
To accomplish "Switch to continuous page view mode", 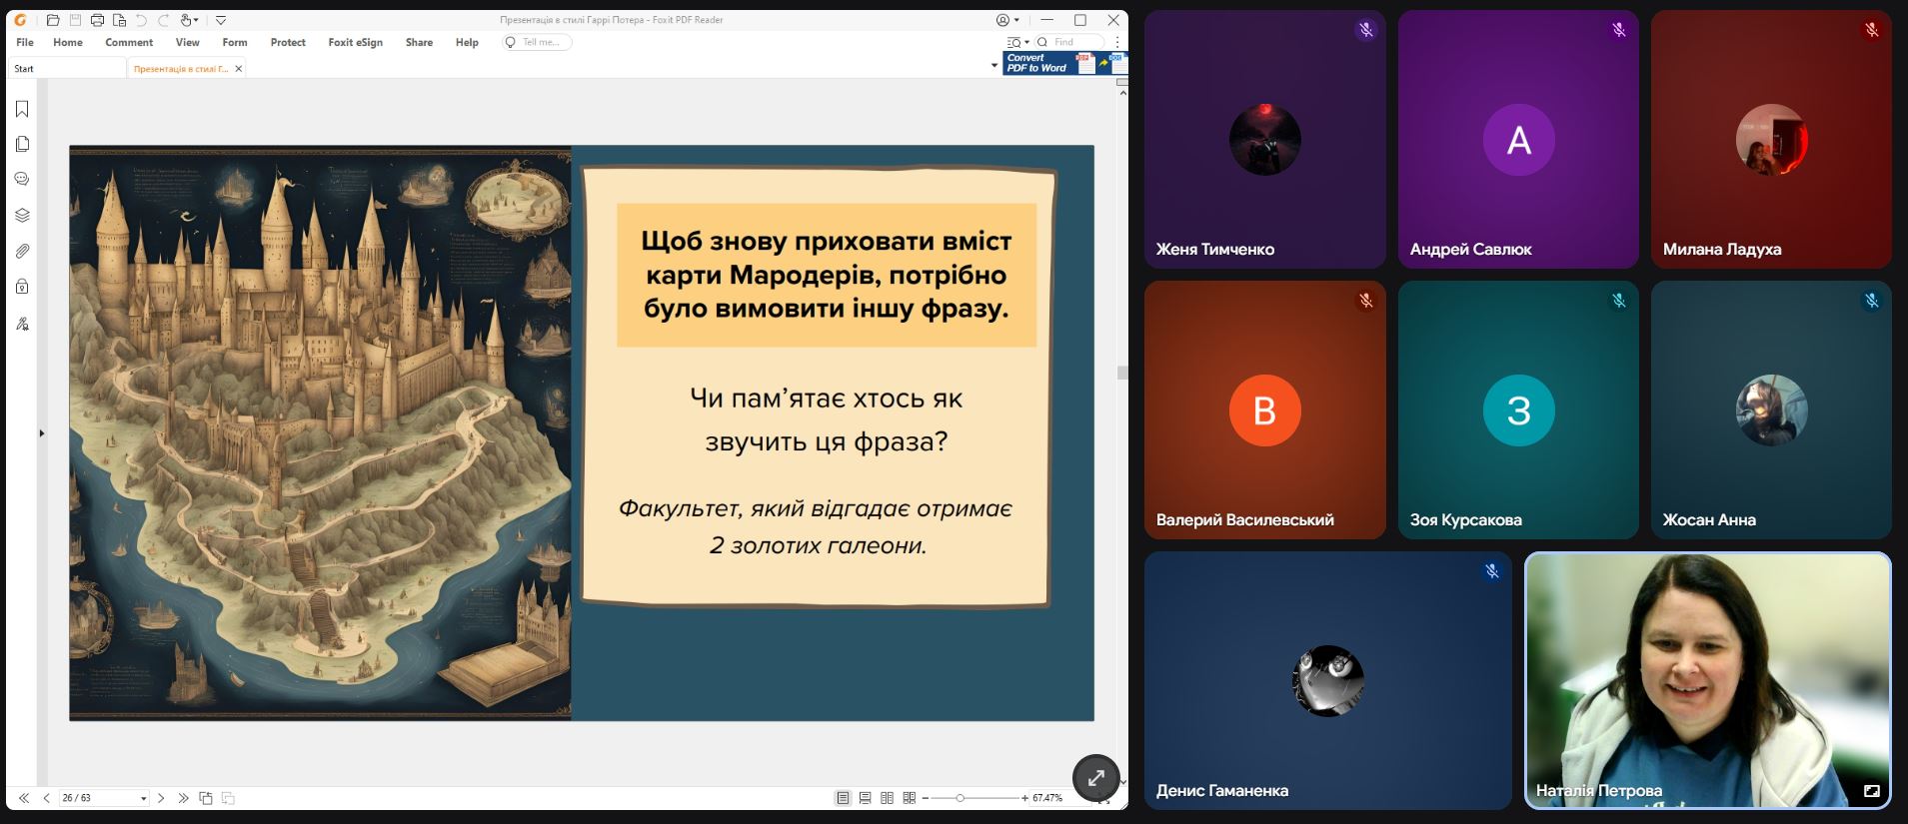I will click(x=865, y=798).
